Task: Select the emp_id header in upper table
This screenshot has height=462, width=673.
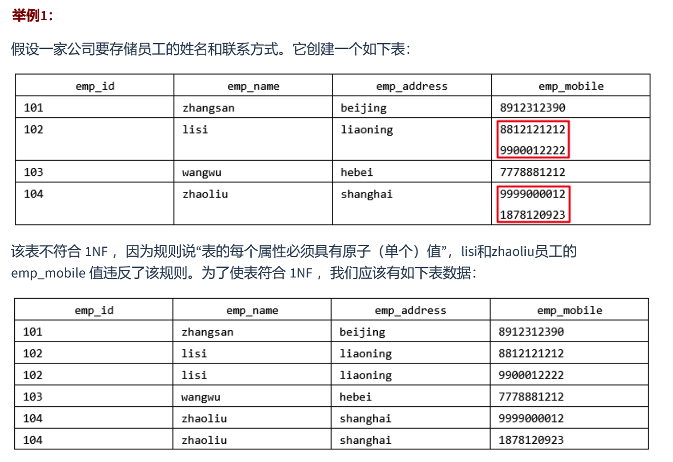Action: [x=95, y=86]
